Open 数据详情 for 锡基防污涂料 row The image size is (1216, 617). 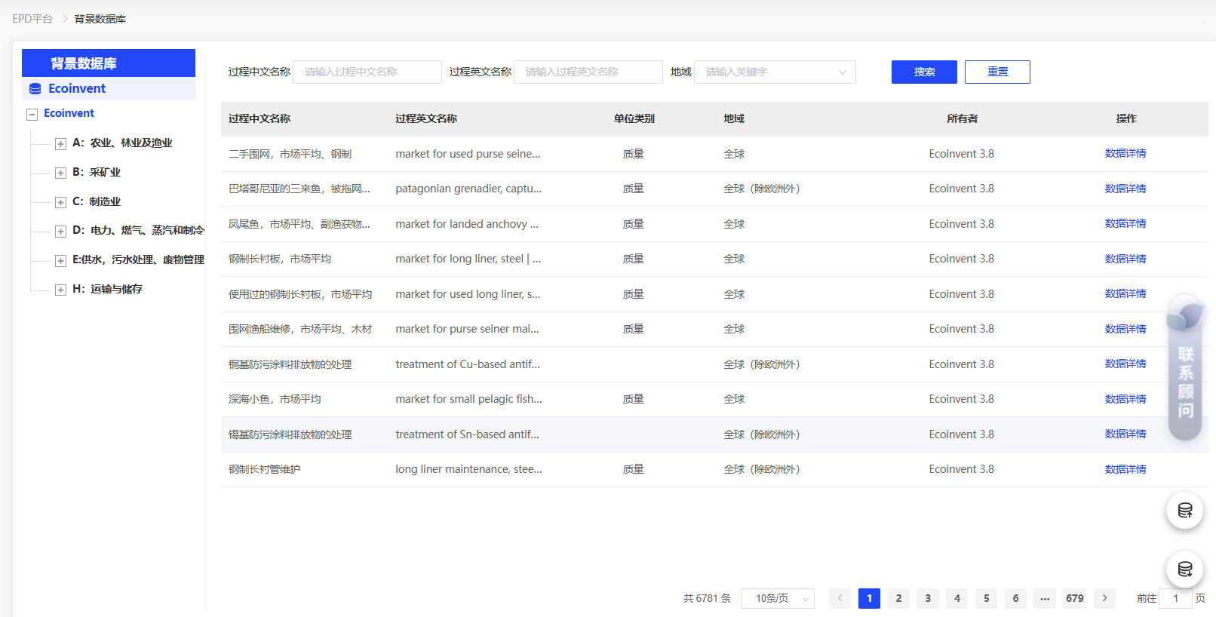(x=1125, y=434)
